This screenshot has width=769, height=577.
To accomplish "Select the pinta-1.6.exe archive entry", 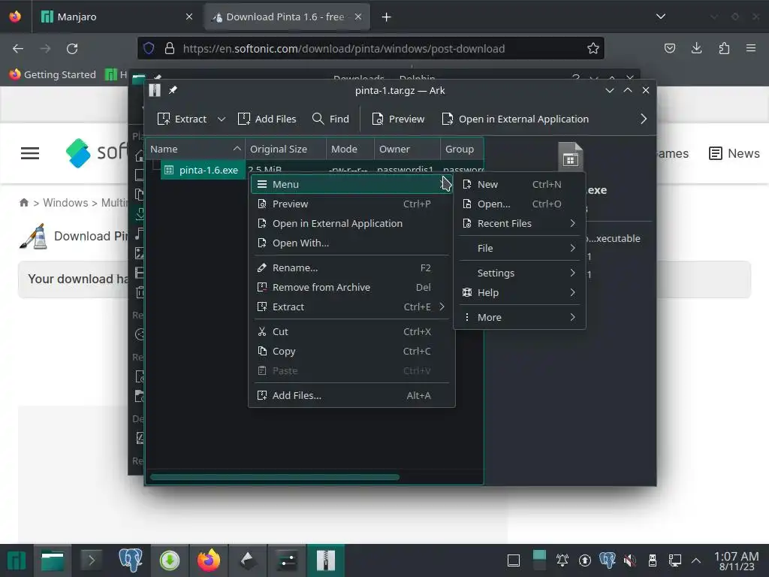I will coord(203,171).
